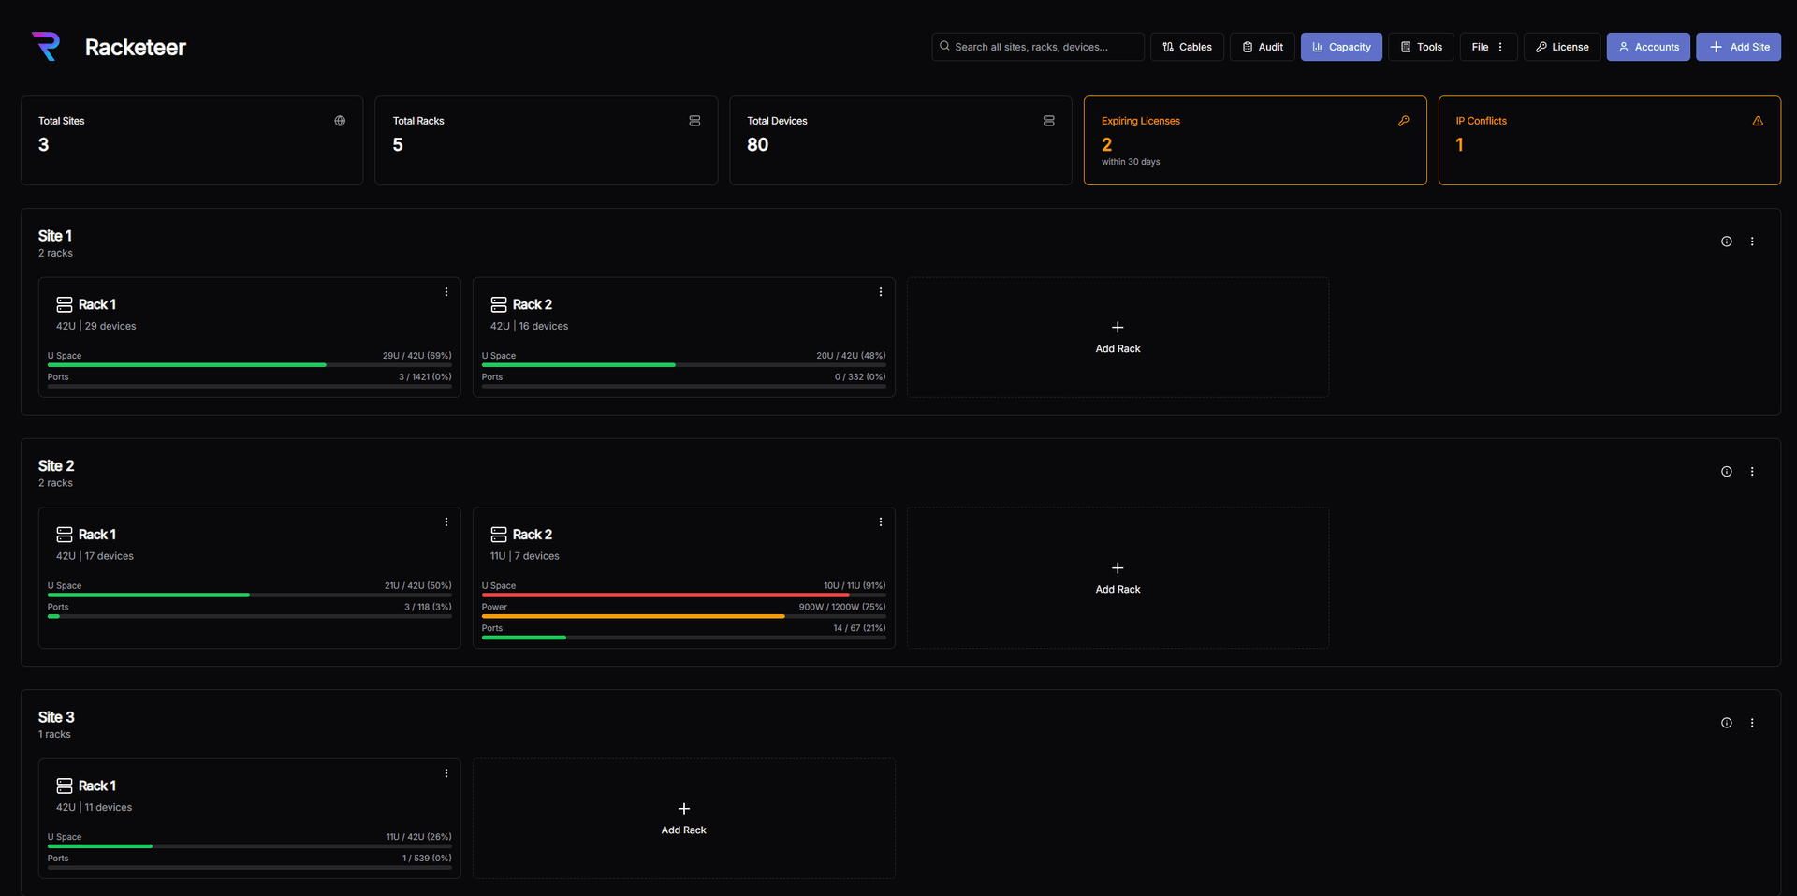Toggle the Capacity view button
Viewport: 1797px width, 896px height.
click(x=1340, y=47)
